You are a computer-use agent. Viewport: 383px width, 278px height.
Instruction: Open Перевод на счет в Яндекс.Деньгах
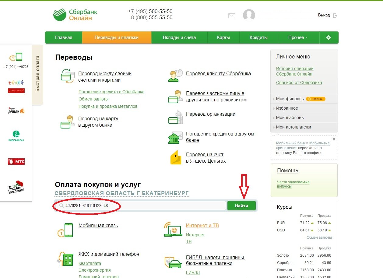point(206,158)
